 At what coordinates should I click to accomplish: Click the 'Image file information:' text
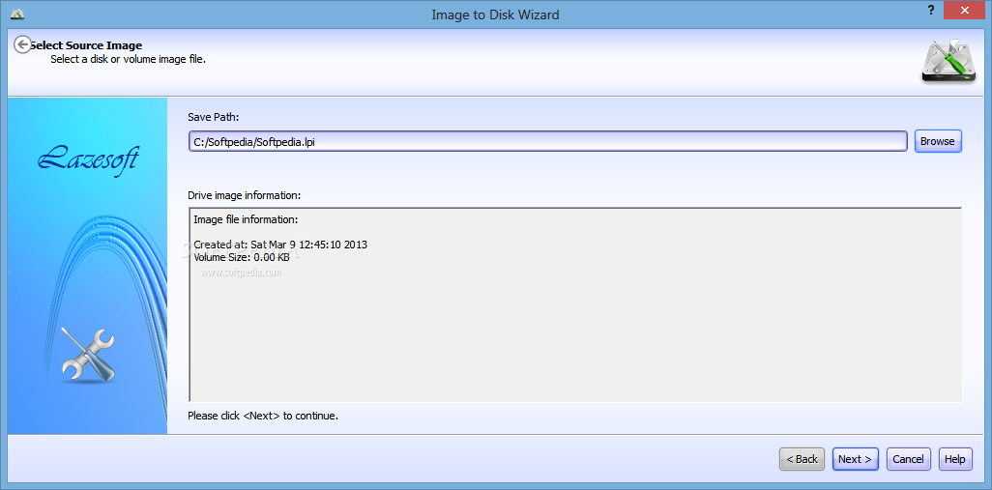(x=246, y=219)
